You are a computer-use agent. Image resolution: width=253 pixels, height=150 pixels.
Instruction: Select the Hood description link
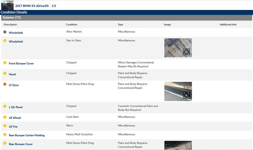pos(12,74)
